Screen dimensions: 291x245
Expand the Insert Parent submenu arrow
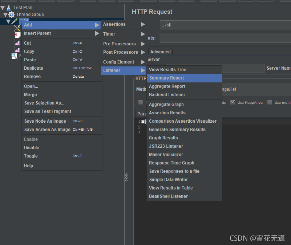[97, 33]
